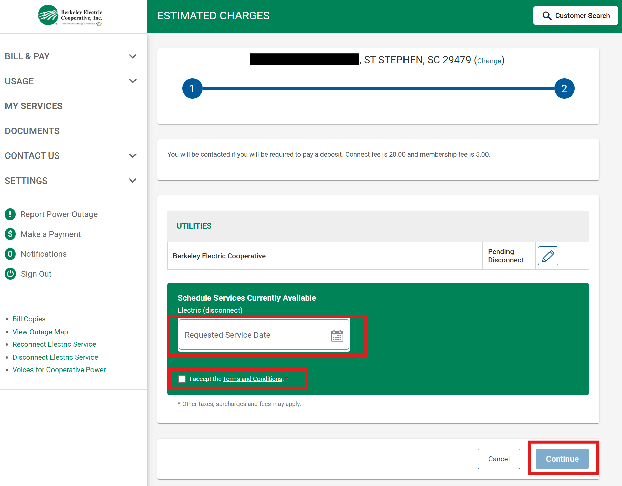Check the accept Terms and Conditions box
622x486 pixels.
tap(182, 379)
